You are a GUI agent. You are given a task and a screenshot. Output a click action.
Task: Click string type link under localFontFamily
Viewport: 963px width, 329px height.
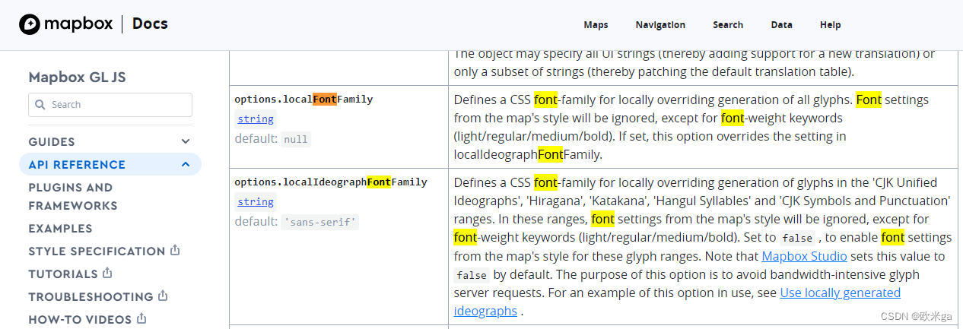pos(255,119)
